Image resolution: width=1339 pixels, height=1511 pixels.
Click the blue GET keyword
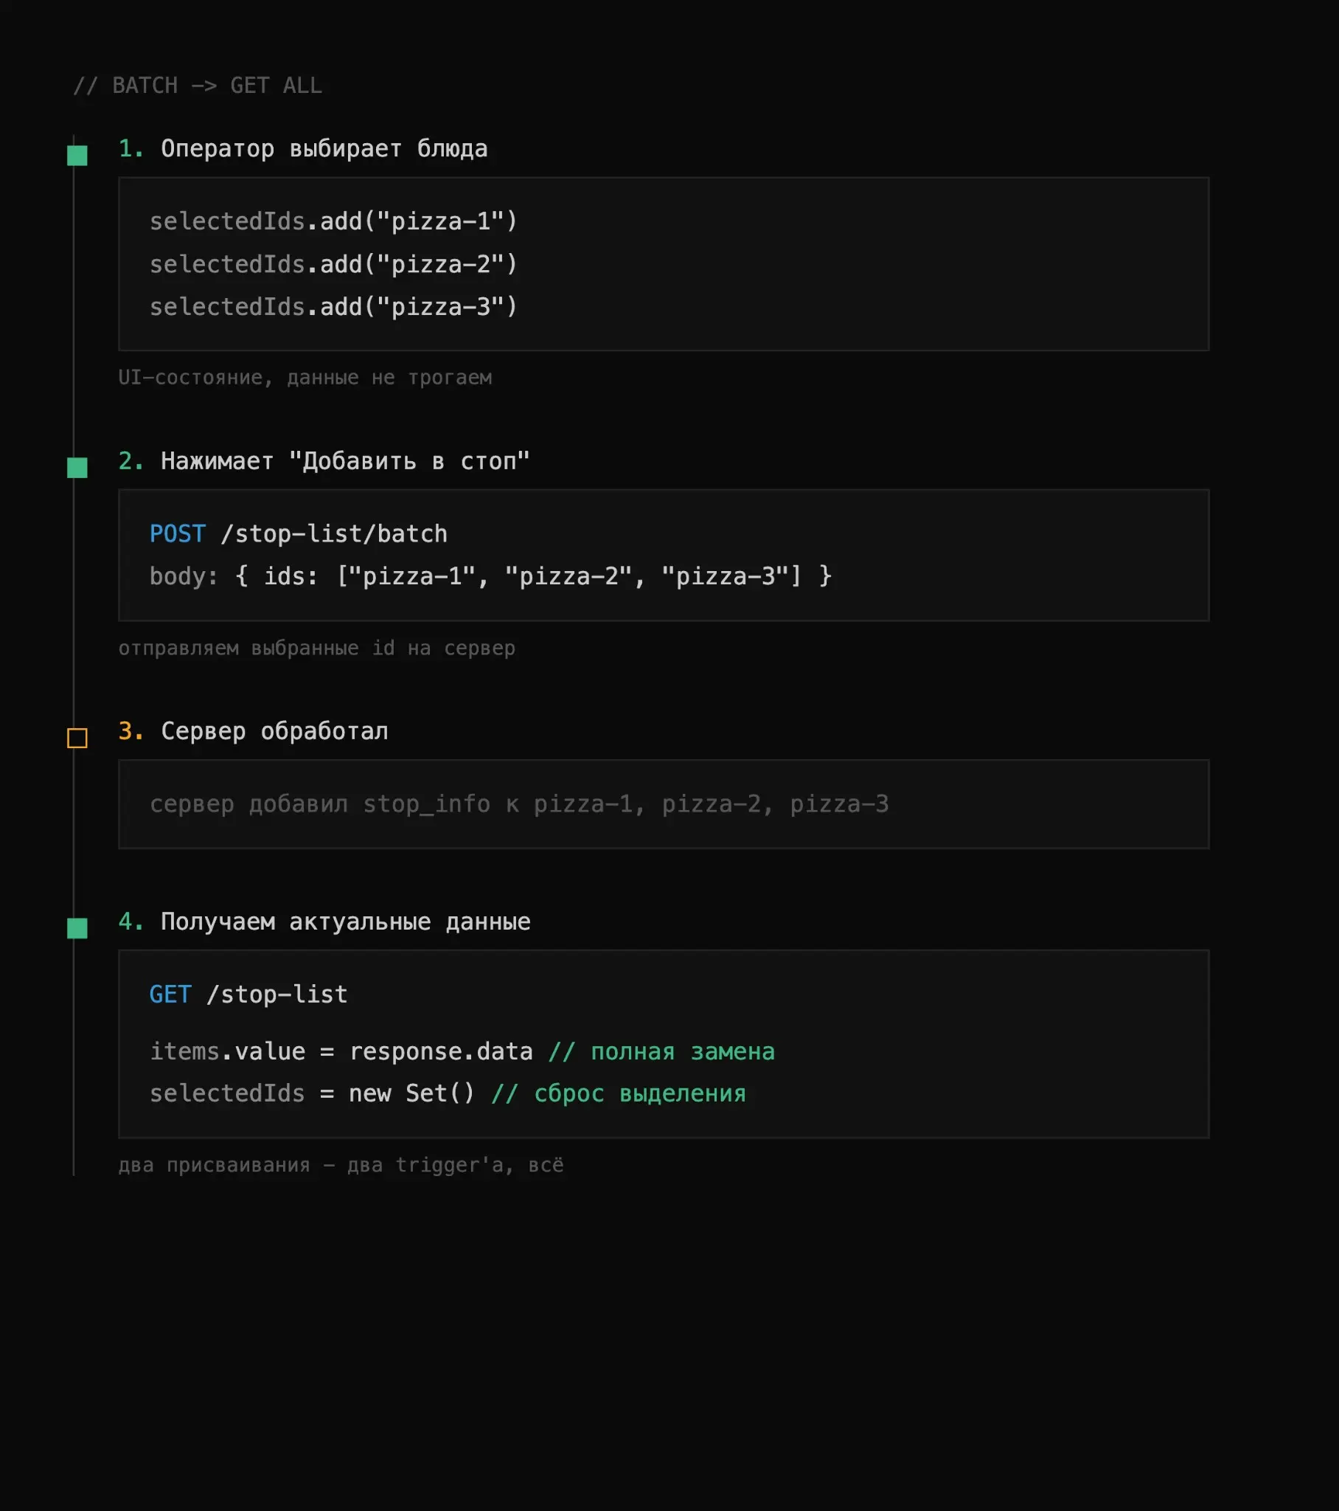point(171,995)
